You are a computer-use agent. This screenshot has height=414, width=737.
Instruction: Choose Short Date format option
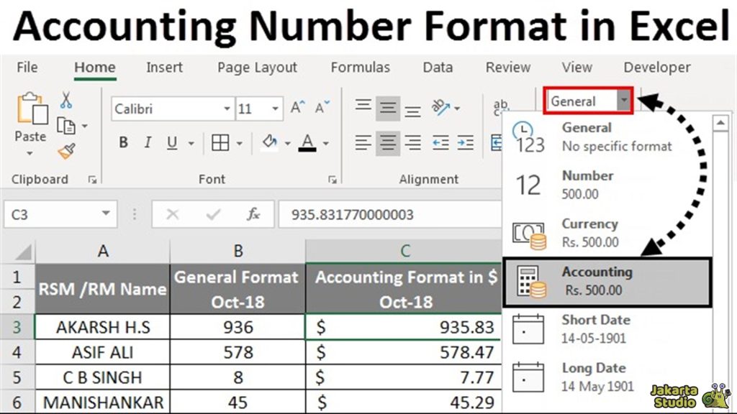point(607,329)
